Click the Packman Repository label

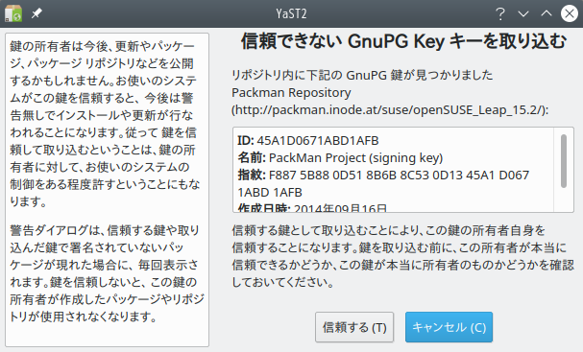tap(291, 92)
